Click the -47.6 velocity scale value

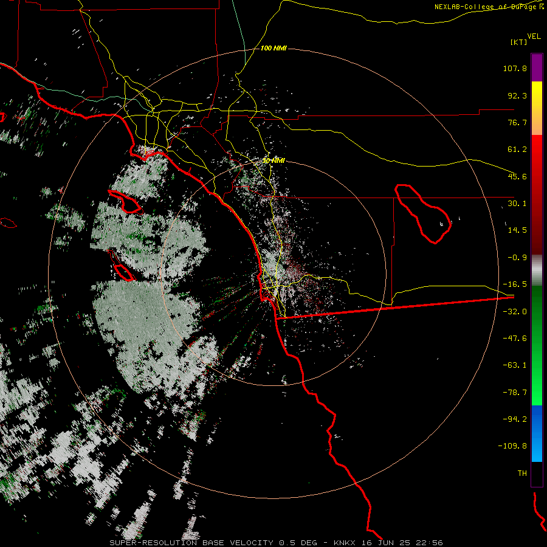point(515,339)
